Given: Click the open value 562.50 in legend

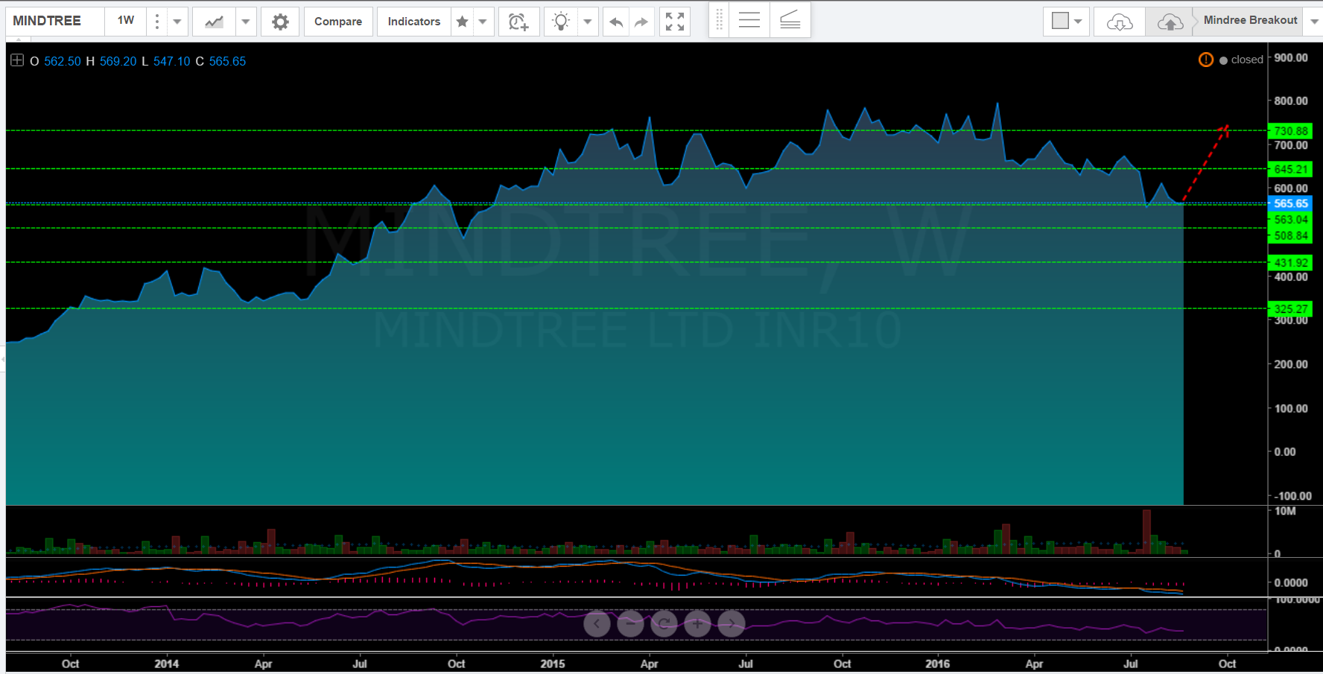Looking at the screenshot, I should (63, 61).
